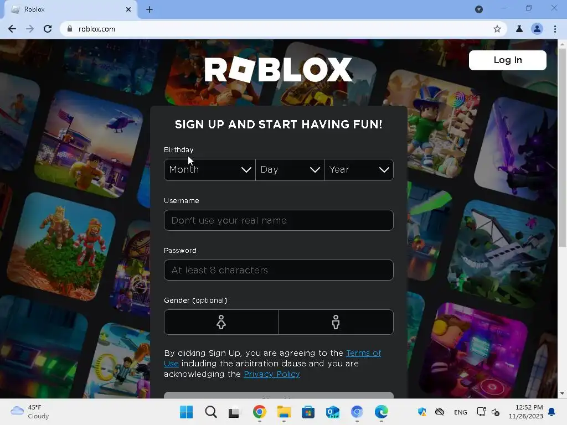
Task: Click the helicopter game thumbnail
Action: coord(89,144)
